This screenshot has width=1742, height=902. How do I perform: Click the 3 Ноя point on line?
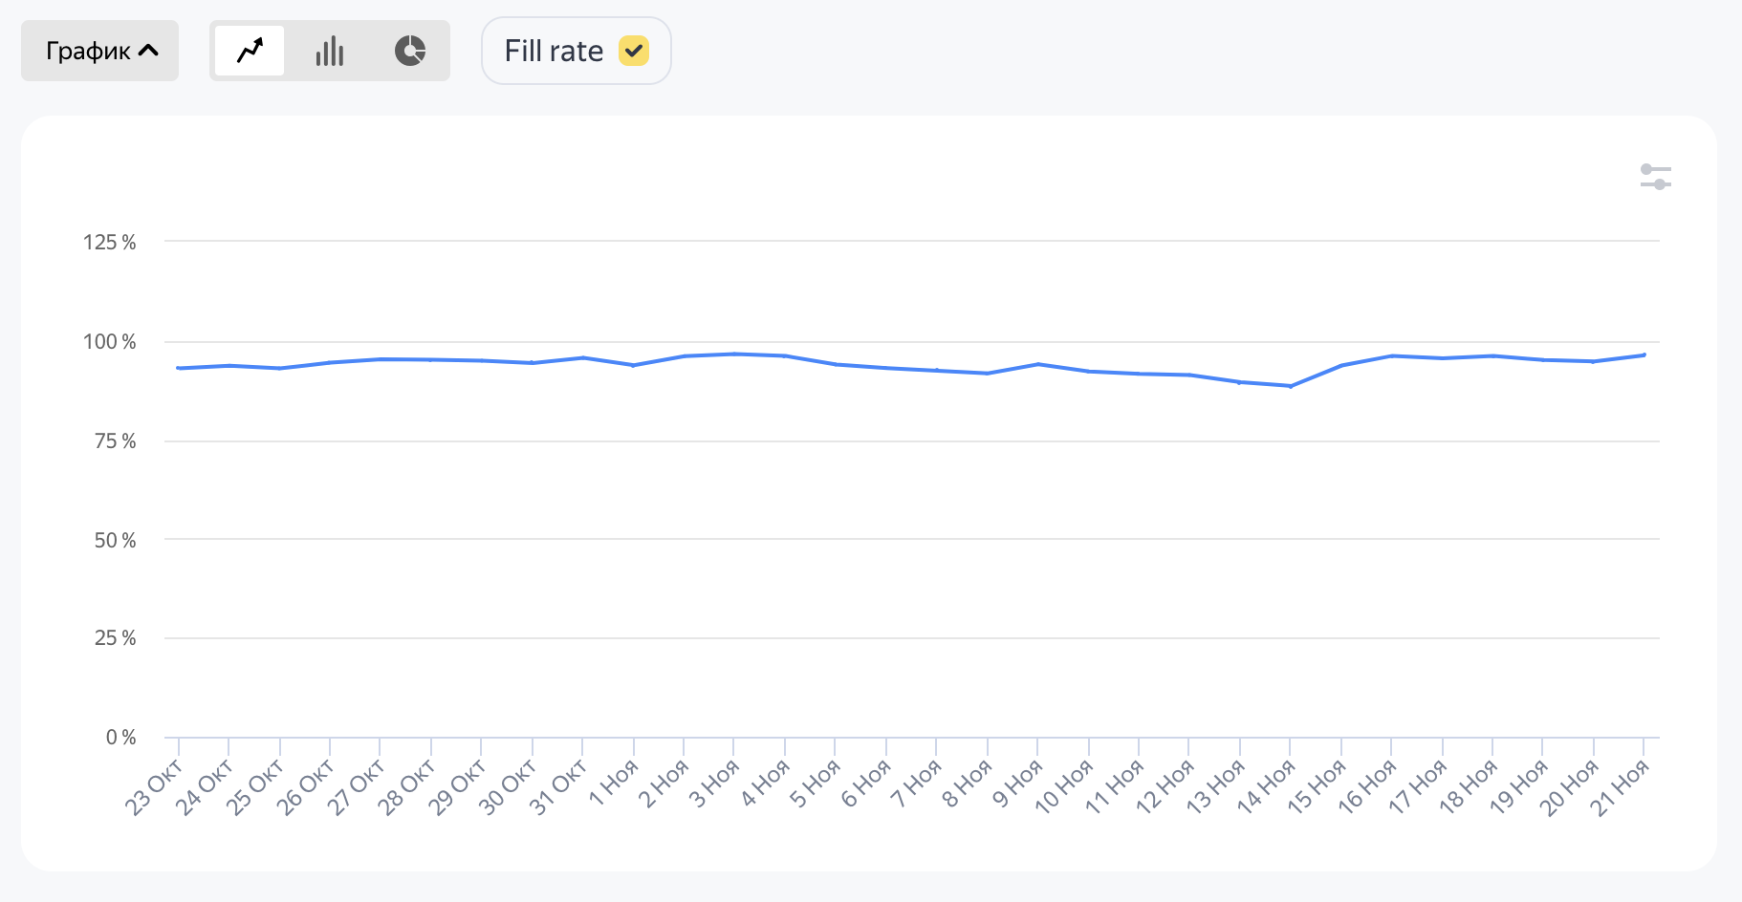pyautogui.click(x=734, y=354)
